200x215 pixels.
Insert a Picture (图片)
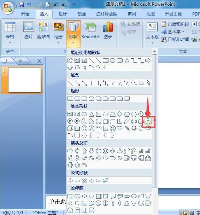tap(29, 30)
